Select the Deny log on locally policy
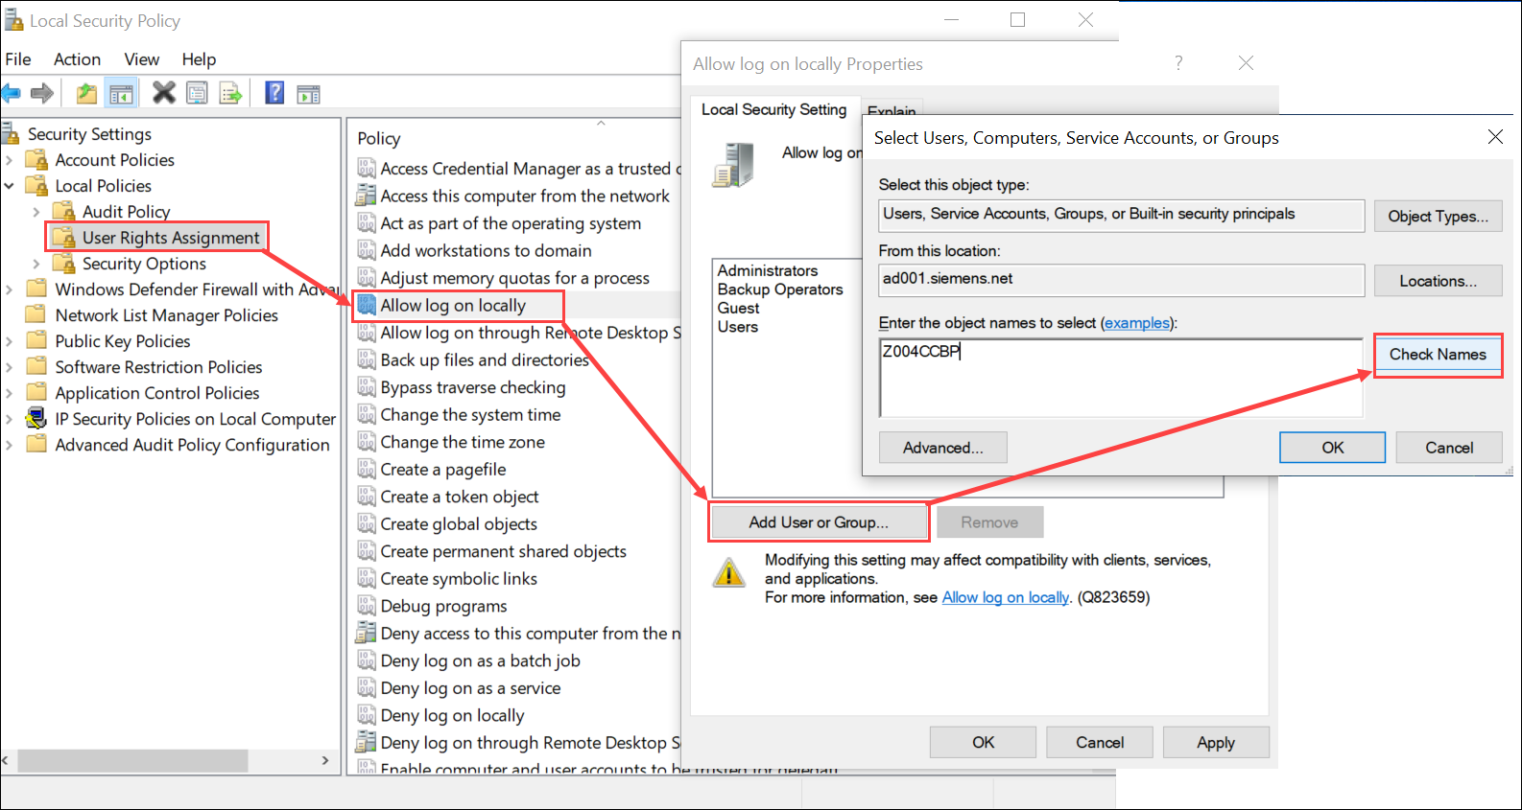The width and height of the screenshot is (1522, 810). [x=452, y=716]
